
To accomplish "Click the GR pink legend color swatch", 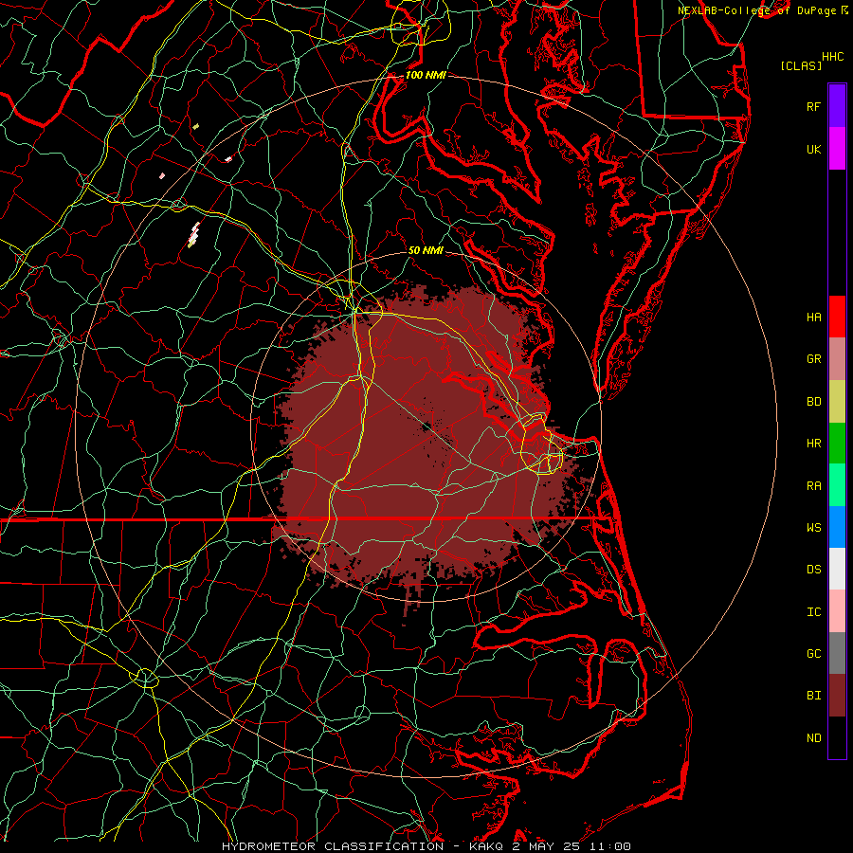I will tap(837, 359).
